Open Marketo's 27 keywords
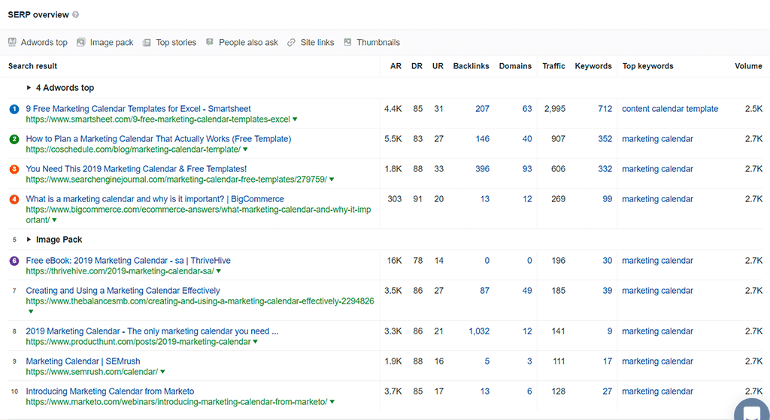 pyautogui.click(x=608, y=391)
